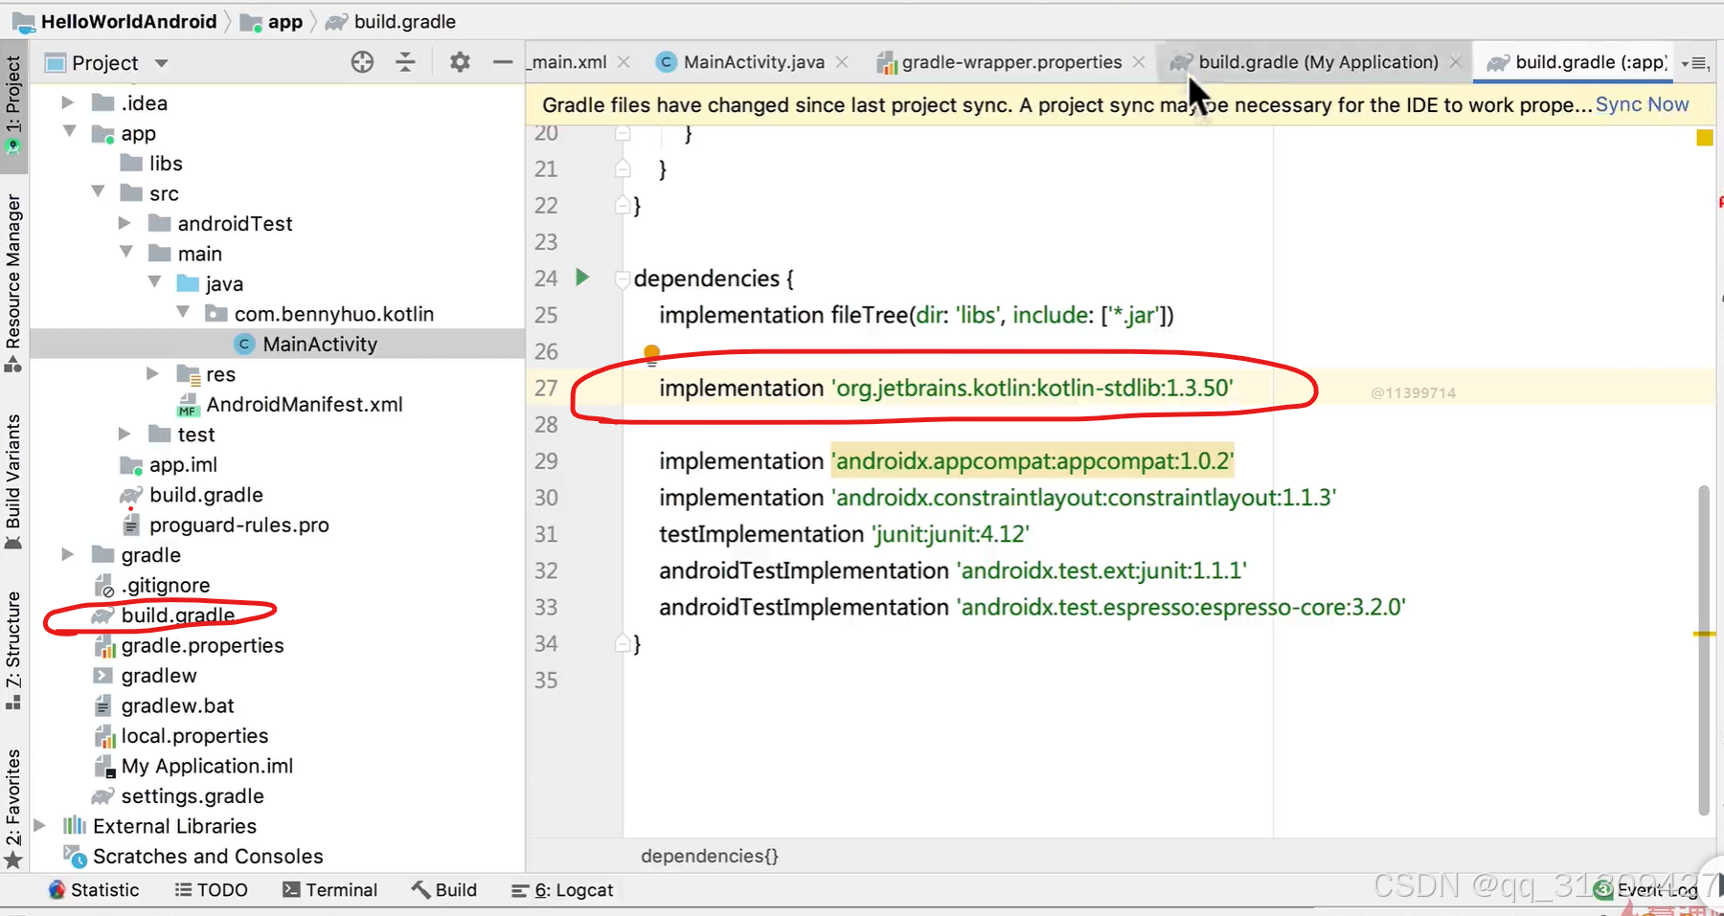1724x916 pixels.
Task: Open the Project panel settings gear
Action: pyautogui.click(x=460, y=62)
